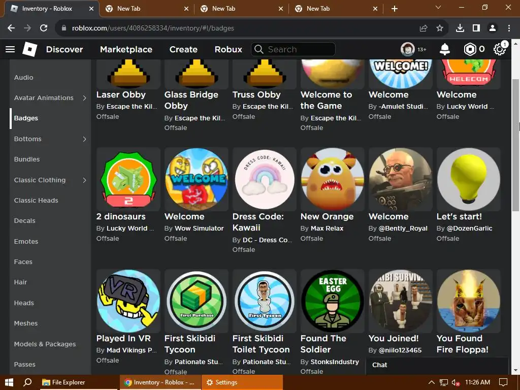Open the Create page link
This screenshot has height=390, width=520.
point(183,49)
